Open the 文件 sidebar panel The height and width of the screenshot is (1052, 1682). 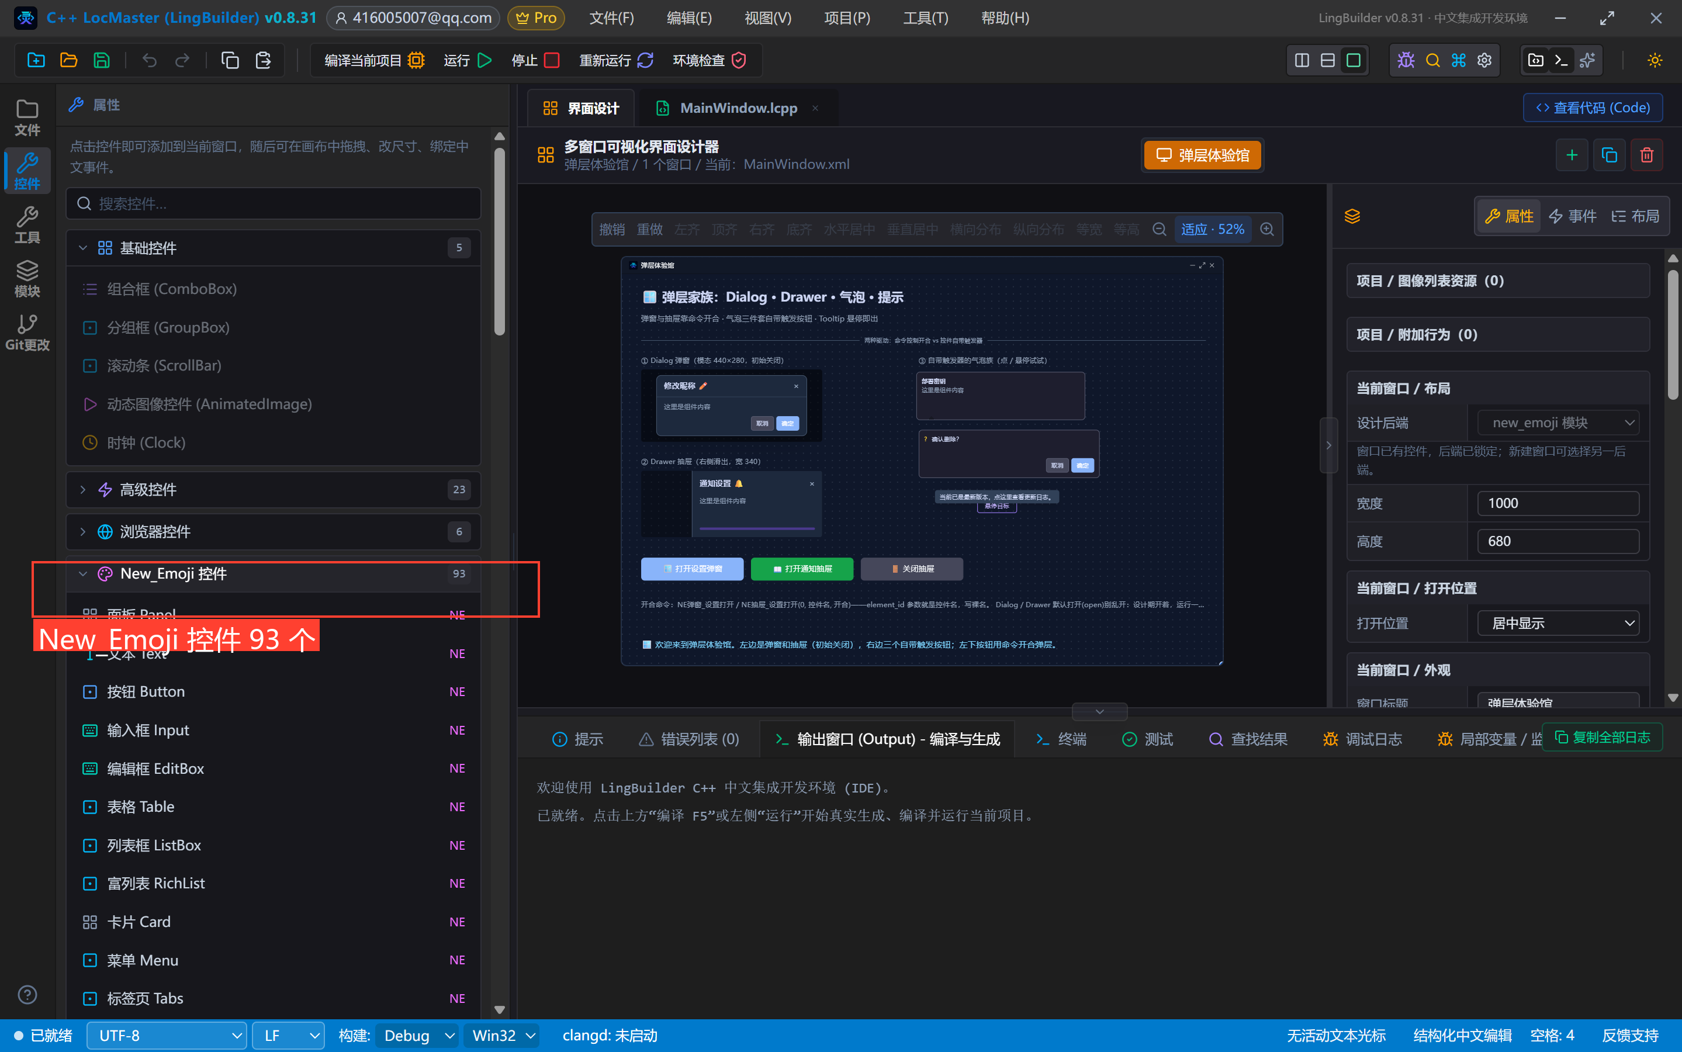(27, 117)
